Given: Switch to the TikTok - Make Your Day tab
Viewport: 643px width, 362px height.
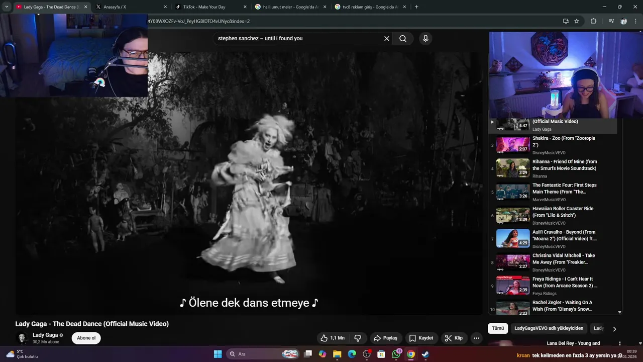Looking at the screenshot, I should [211, 7].
